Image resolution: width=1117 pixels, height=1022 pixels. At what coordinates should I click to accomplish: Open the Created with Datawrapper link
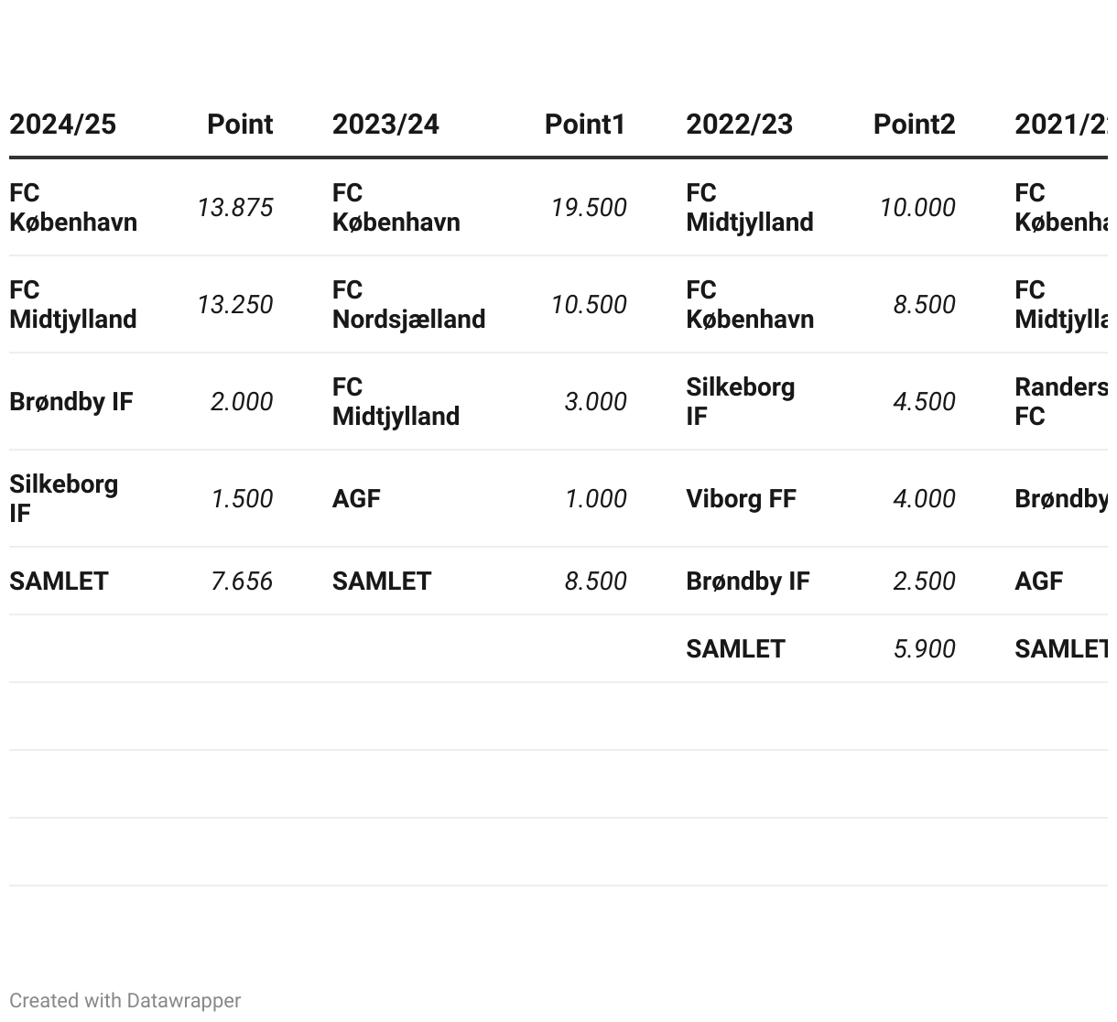(125, 1001)
